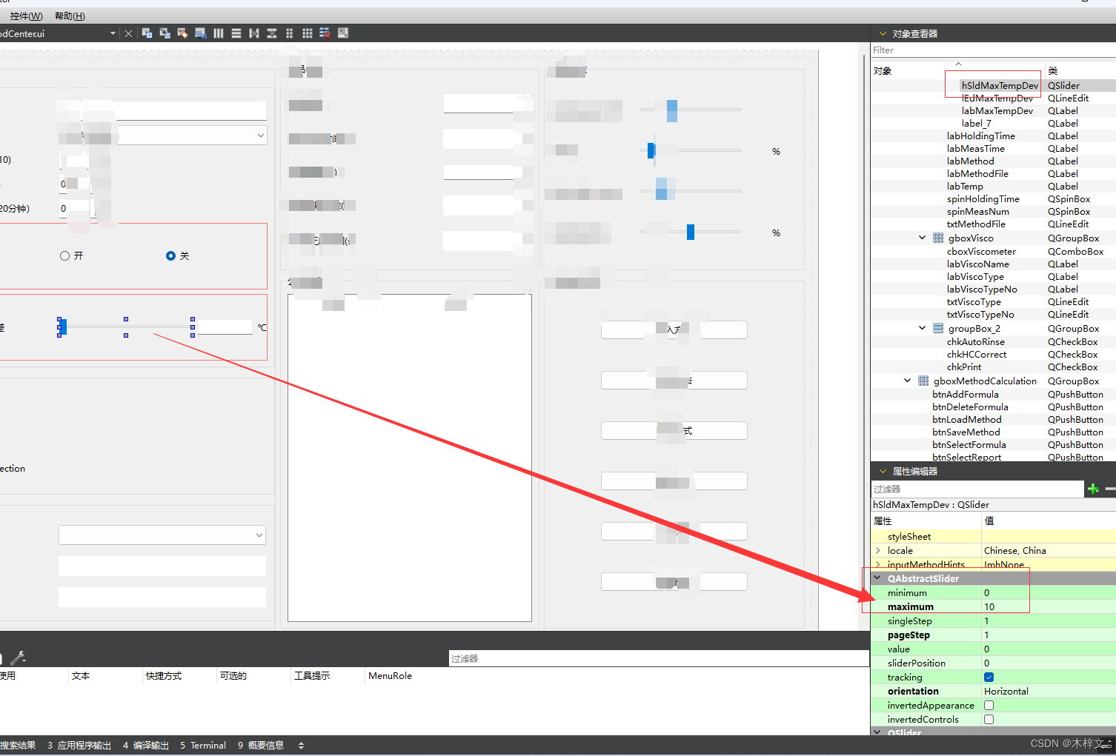This screenshot has width=1116, height=756.
Task: Collapse the gboxVisco tree node
Action: click(x=922, y=238)
